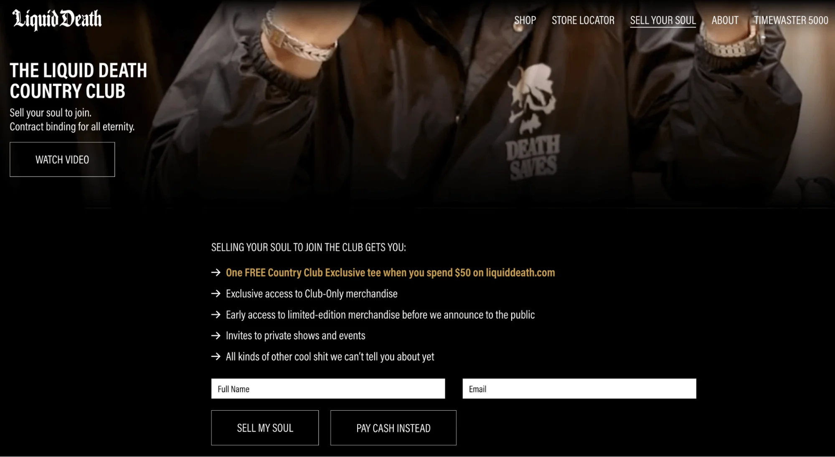Focus the Full Name input field
The image size is (835, 457).
point(328,389)
